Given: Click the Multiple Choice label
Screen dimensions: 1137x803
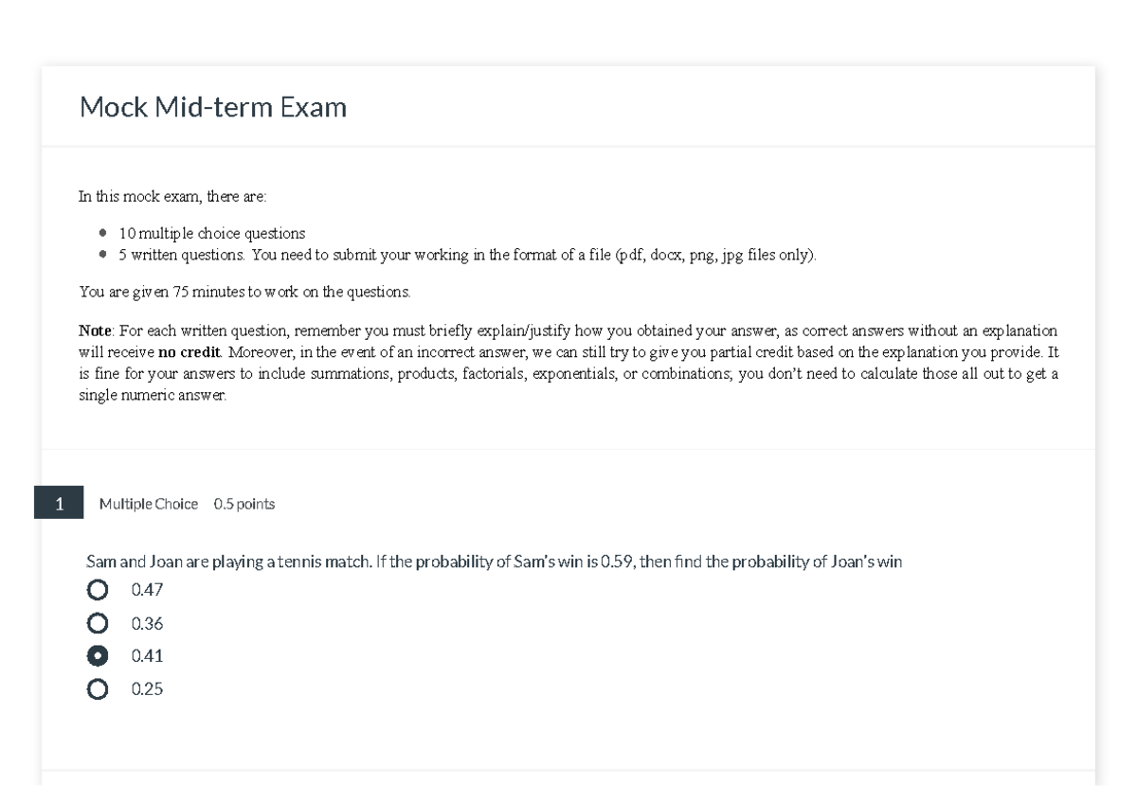Looking at the screenshot, I should (149, 504).
